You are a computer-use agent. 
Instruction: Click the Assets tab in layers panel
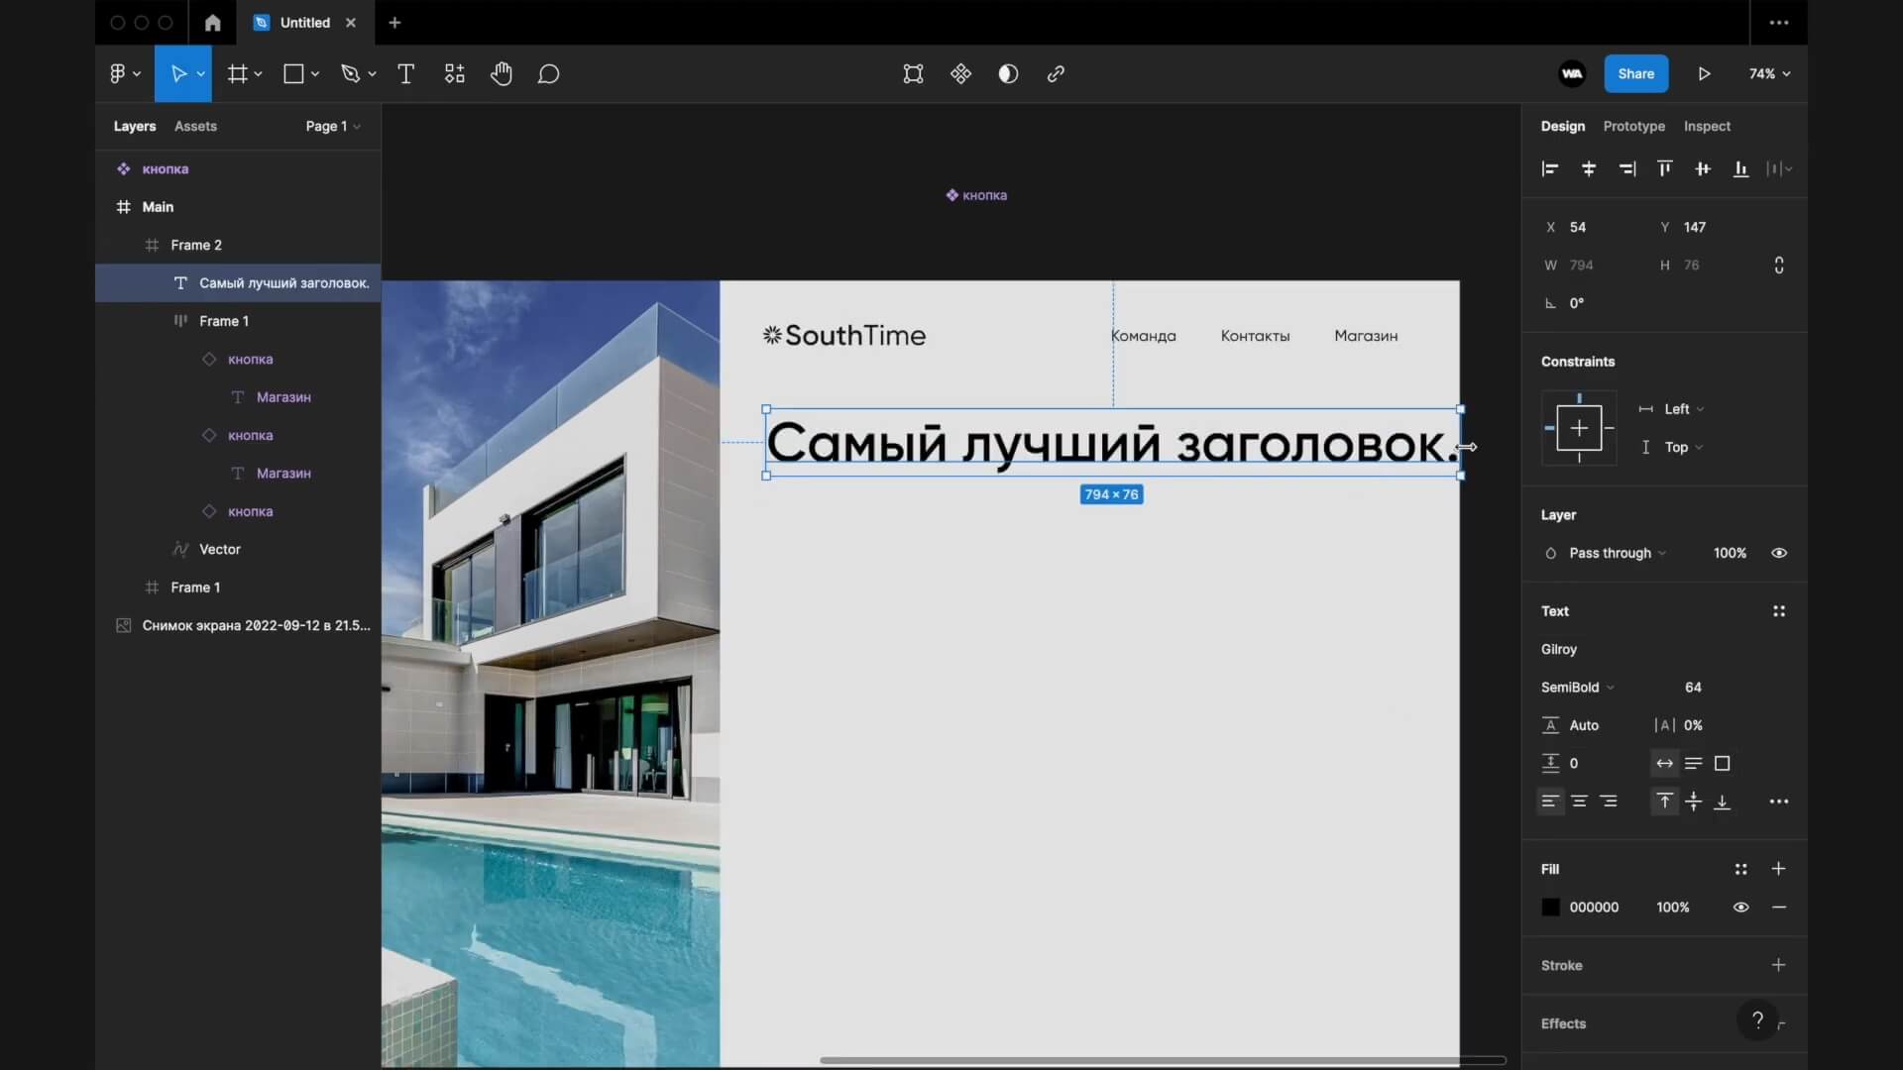tap(194, 126)
